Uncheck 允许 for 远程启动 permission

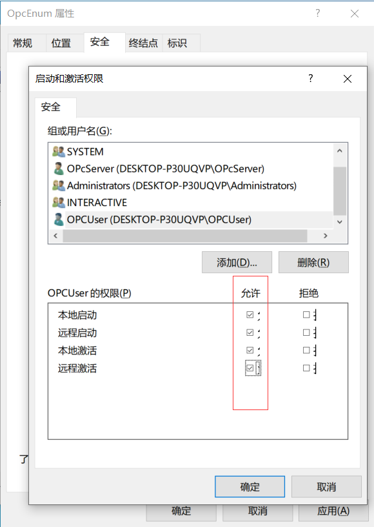click(x=248, y=332)
